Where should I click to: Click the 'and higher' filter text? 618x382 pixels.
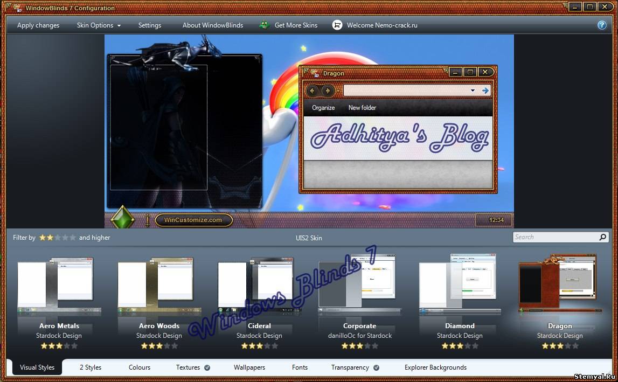coord(95,238)
